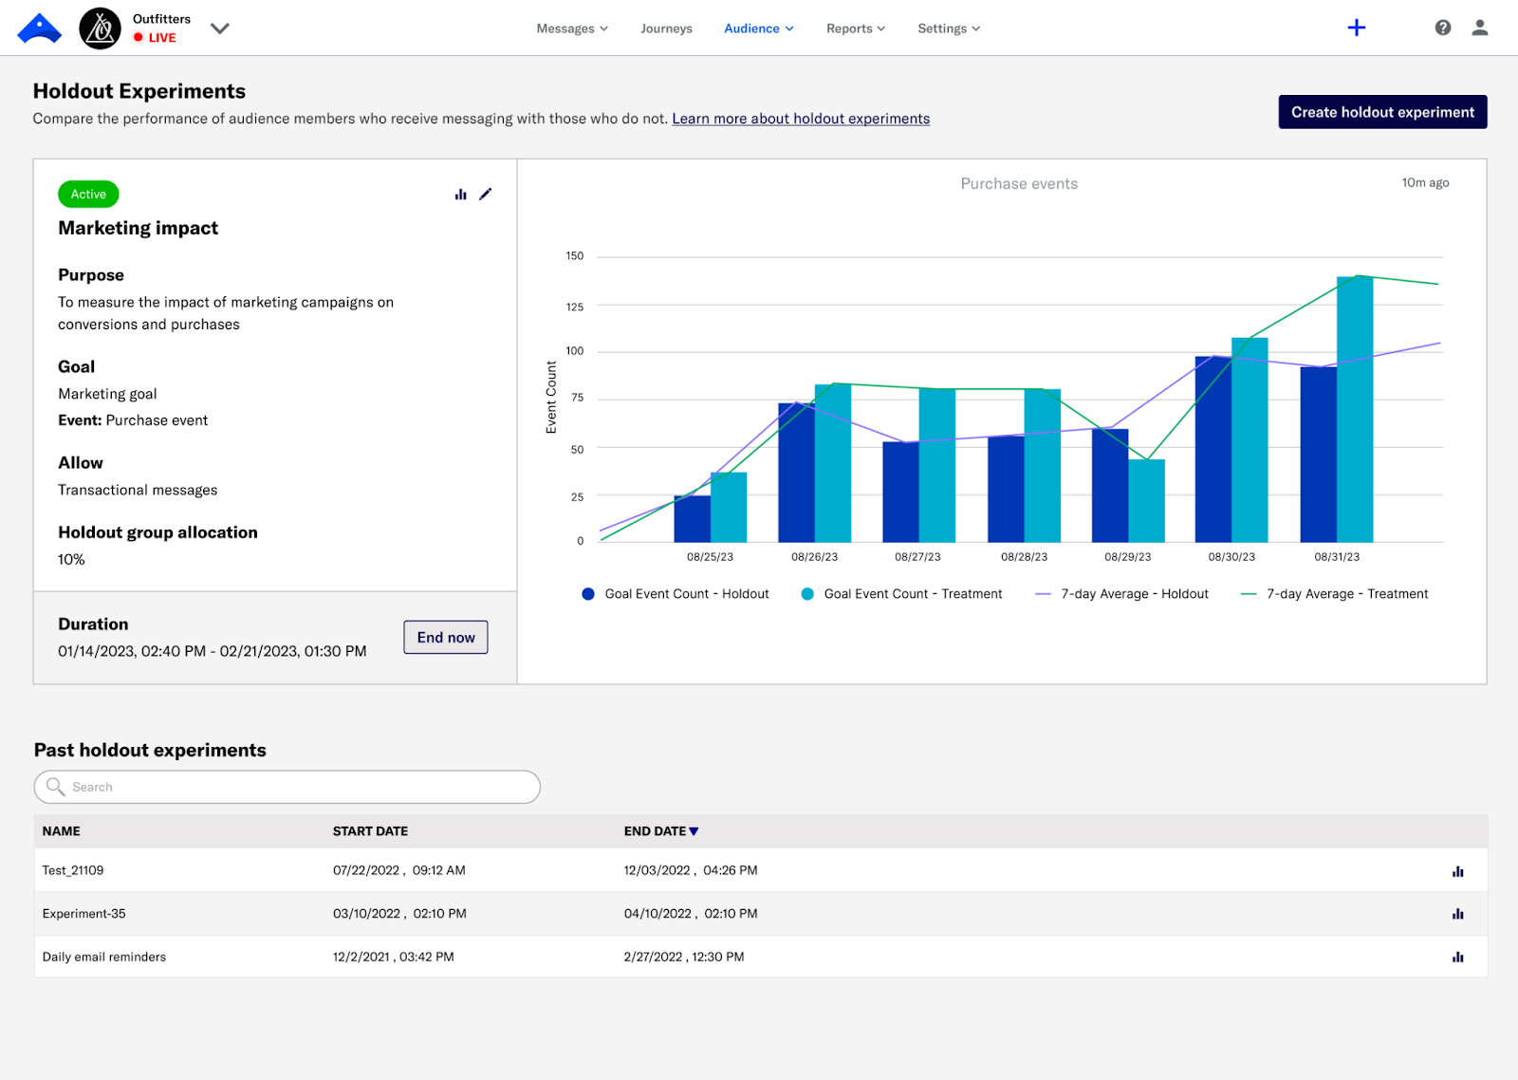Open the Messages dropdown menu
Screen dimensions: 1518x1080
coord(572,28)
